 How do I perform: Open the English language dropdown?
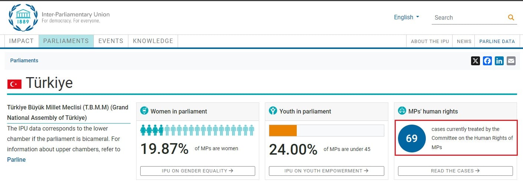pos(407,17)
